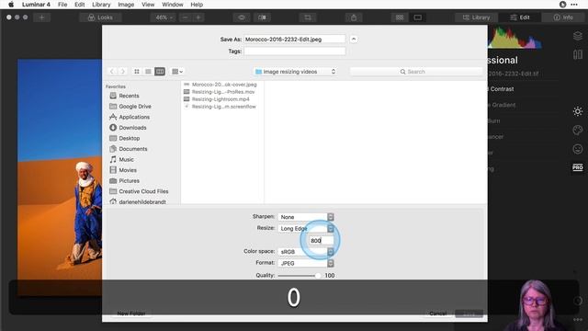Open the Library menu in menu bar

tap(101, 5)
